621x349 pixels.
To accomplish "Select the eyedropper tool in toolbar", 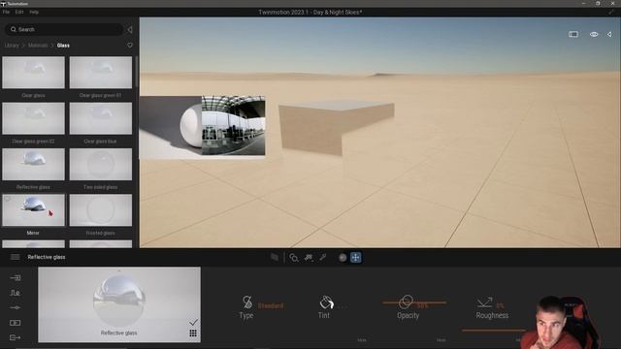I will coord(323,258).
